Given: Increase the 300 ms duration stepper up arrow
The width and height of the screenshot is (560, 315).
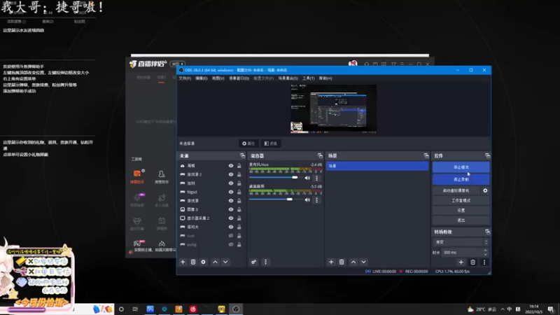Looking at the screenshot, I should click(x=485, y=251).
